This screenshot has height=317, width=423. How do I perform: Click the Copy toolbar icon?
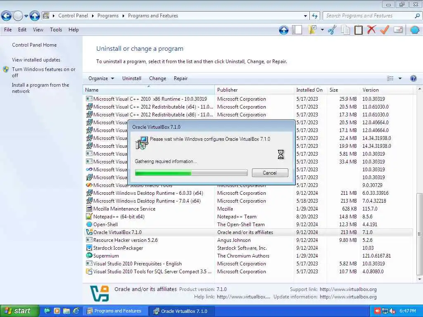pyautogui.click(x=345, y=30)
